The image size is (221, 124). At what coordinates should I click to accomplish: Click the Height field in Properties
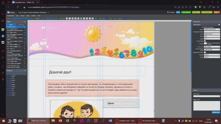coord(212,39)
